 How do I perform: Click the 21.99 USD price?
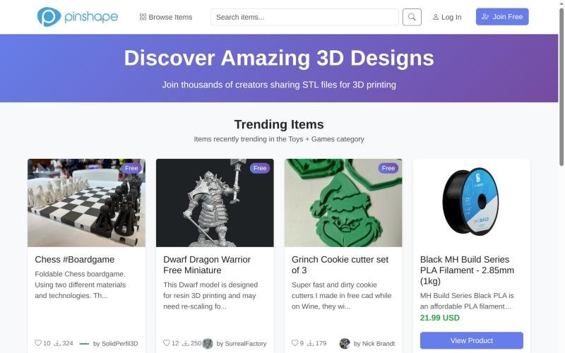click(439, 318)
